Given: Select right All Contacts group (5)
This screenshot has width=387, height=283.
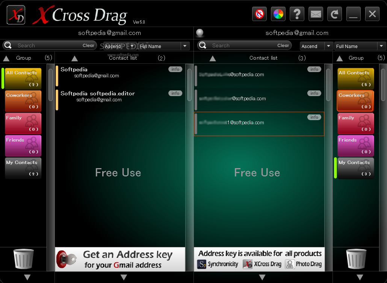Looking at the screenshot, I should point(356,79).
